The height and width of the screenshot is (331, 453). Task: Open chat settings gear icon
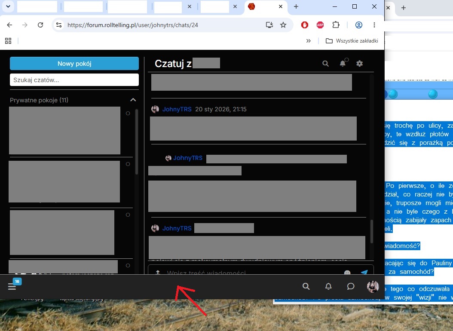click(x=359, y=64)
